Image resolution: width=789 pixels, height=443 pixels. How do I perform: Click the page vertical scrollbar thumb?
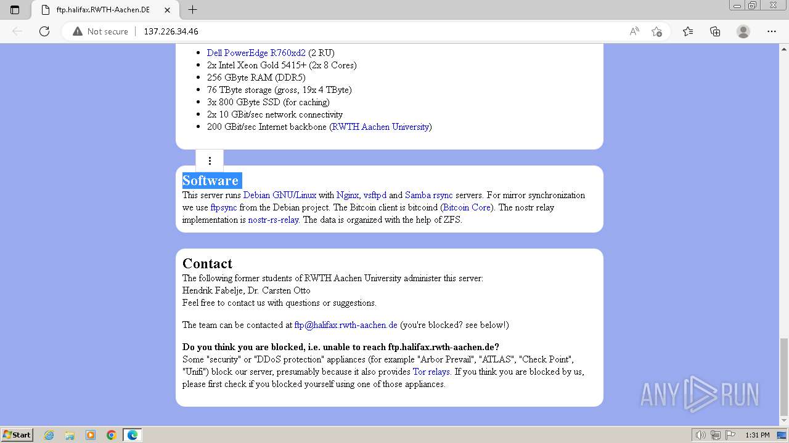pyautogui.click(x=783, y=377)
